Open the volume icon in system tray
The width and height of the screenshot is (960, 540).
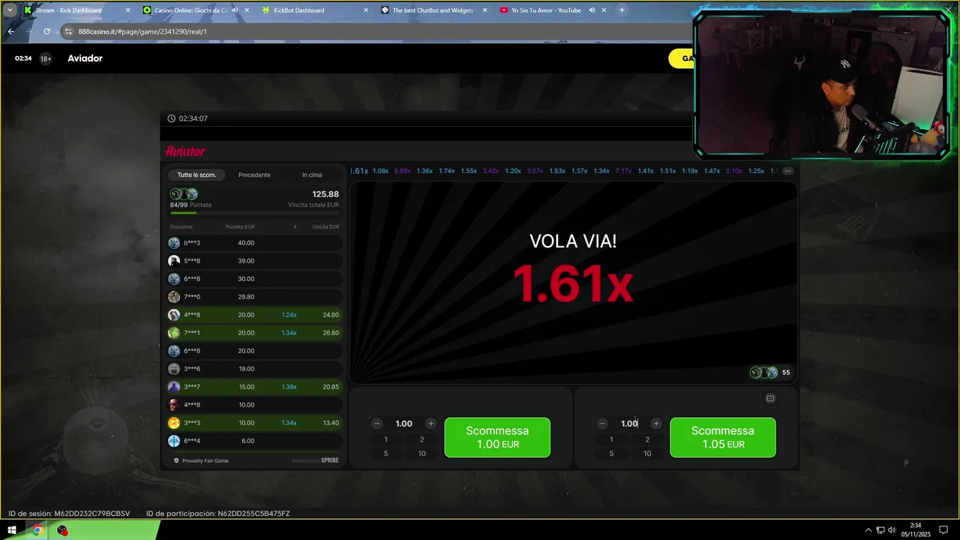pos(892,530)
